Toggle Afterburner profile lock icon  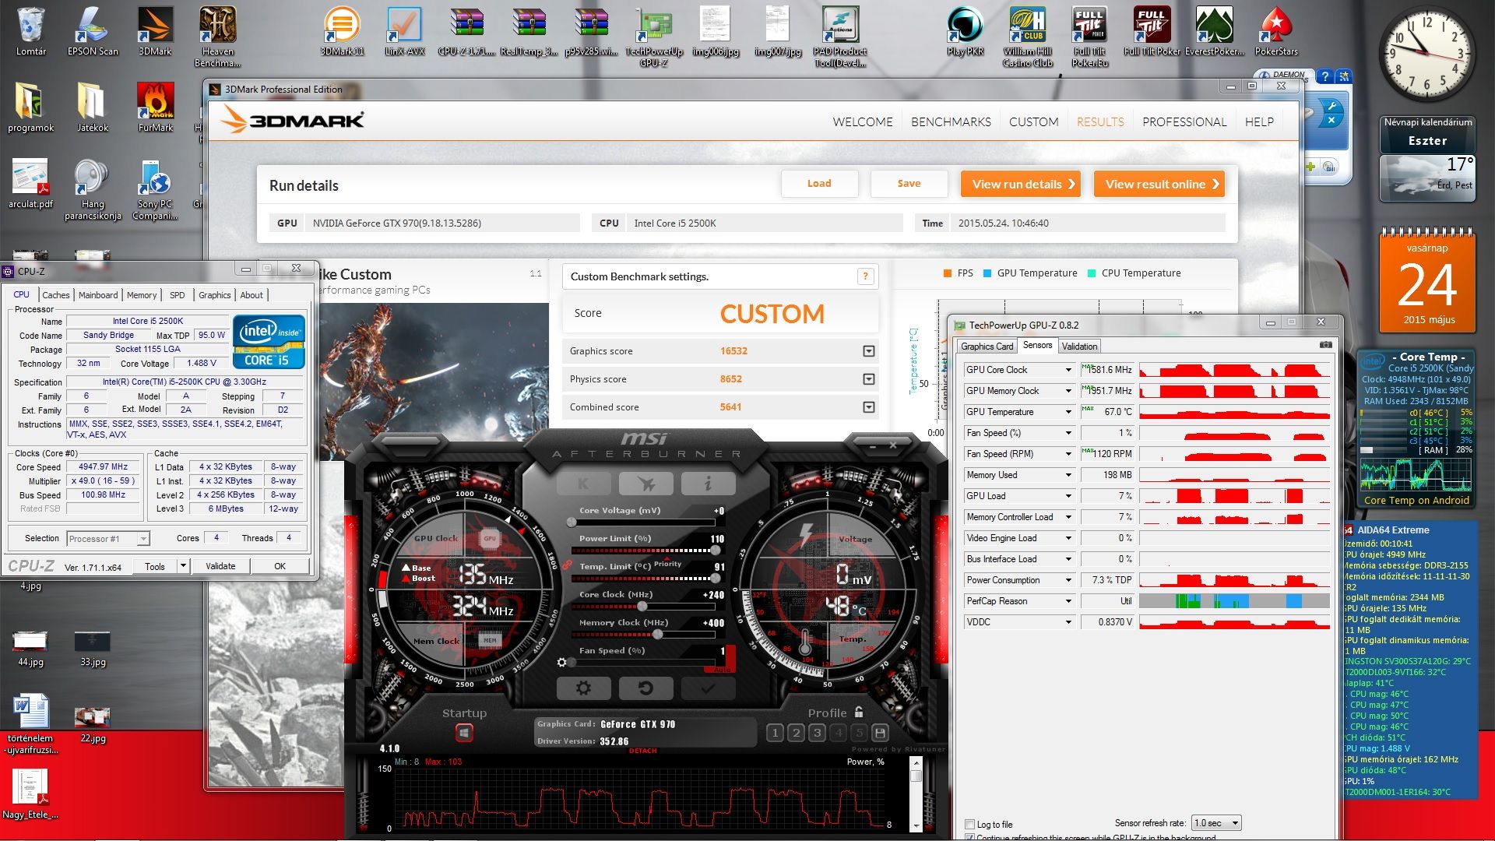point(859,712)
